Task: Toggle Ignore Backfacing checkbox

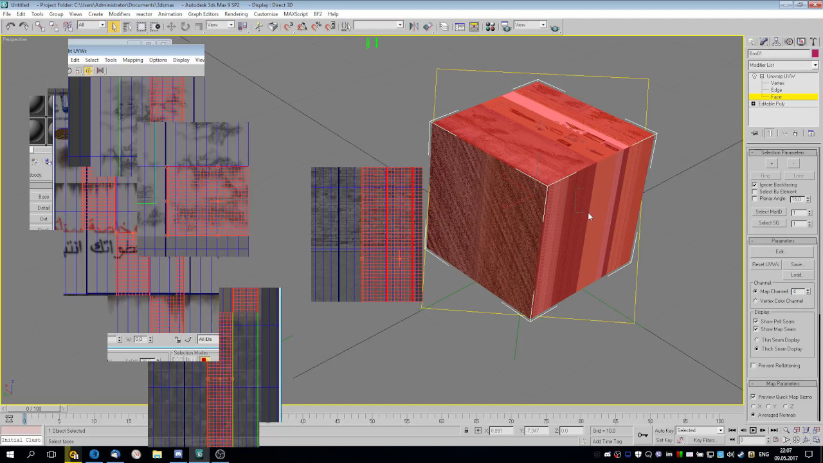Action: tap(754, 185)
